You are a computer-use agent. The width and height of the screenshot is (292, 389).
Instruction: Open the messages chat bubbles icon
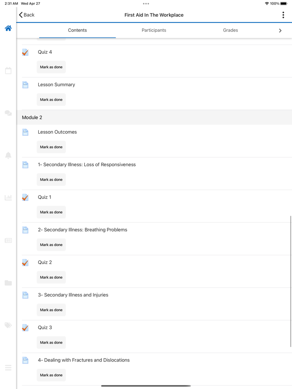[x=8, y=113]
